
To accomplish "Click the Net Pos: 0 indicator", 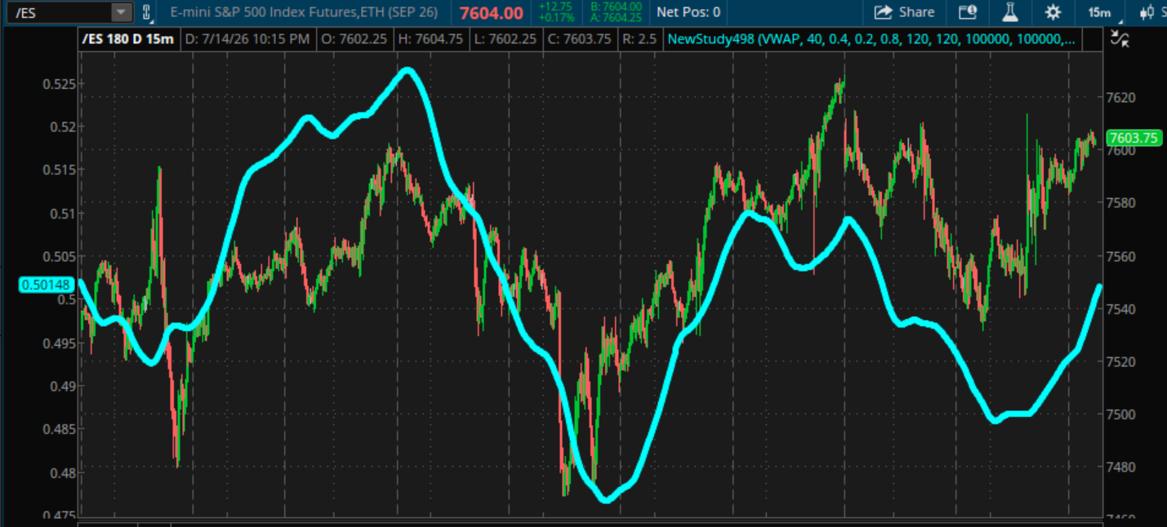I will [688, 12].
